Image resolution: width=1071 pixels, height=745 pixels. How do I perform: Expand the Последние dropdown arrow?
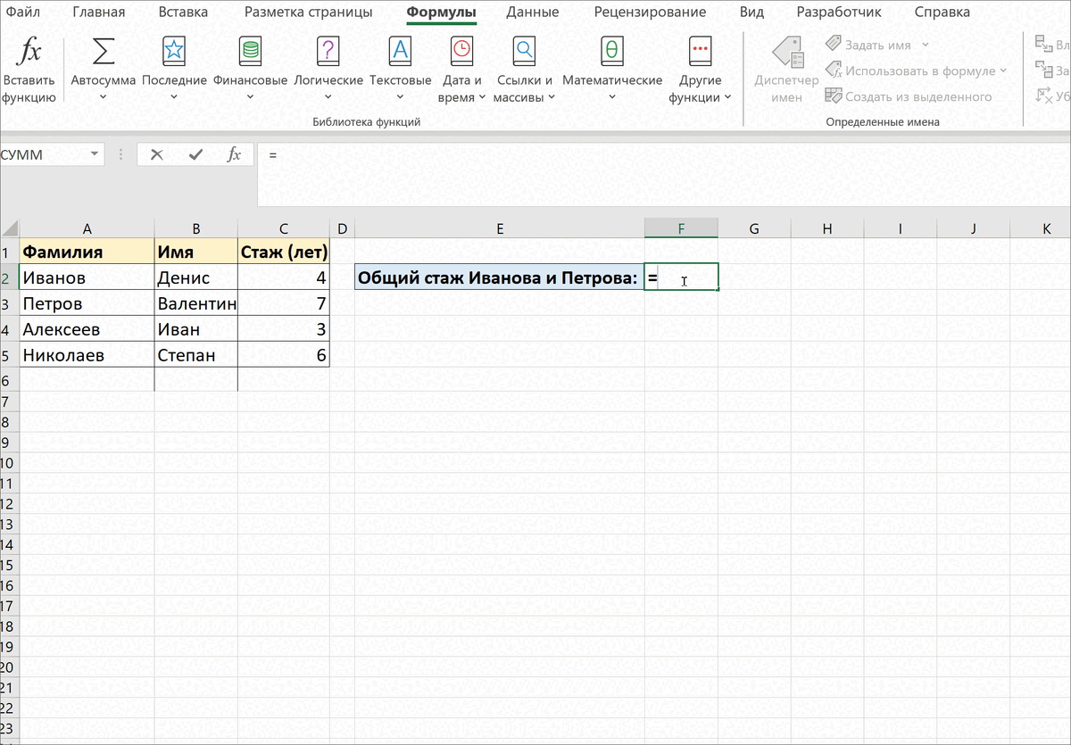pyautogui.click(x=174, y=97)
